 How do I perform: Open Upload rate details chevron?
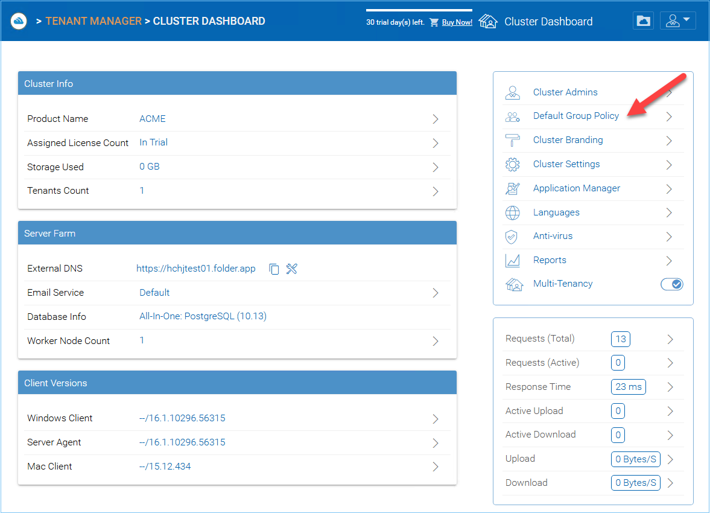pyautogui.click(x=670, y=459)
